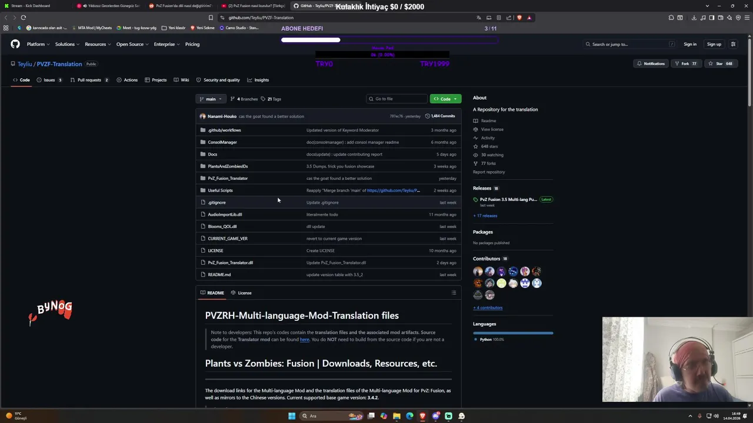Open Microsoft Edge from the taskbar
This screenshot has width=753, height=423.
click(x=409, y=416)
